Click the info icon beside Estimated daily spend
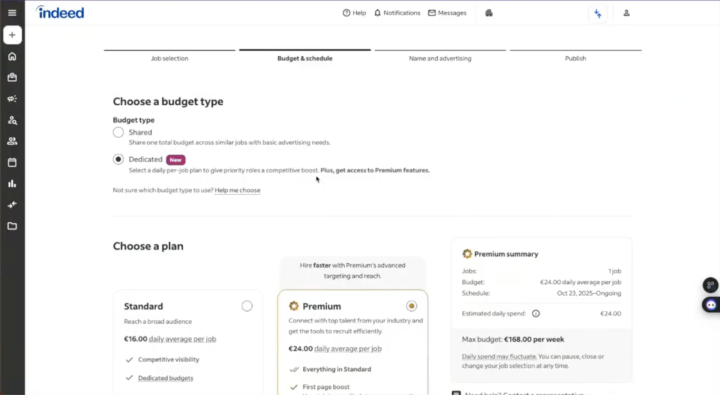The image size is (720, 395). (535, 314)
